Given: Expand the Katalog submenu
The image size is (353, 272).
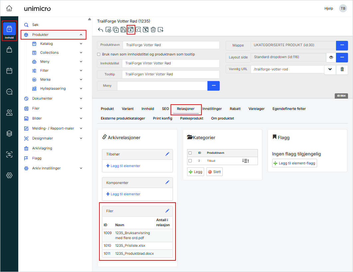Looking at the screenshot, I should 81,44.
